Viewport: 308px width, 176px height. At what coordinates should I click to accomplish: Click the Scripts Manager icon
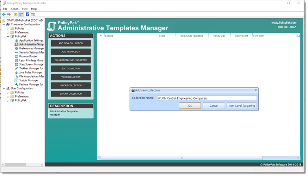(17, 81)
